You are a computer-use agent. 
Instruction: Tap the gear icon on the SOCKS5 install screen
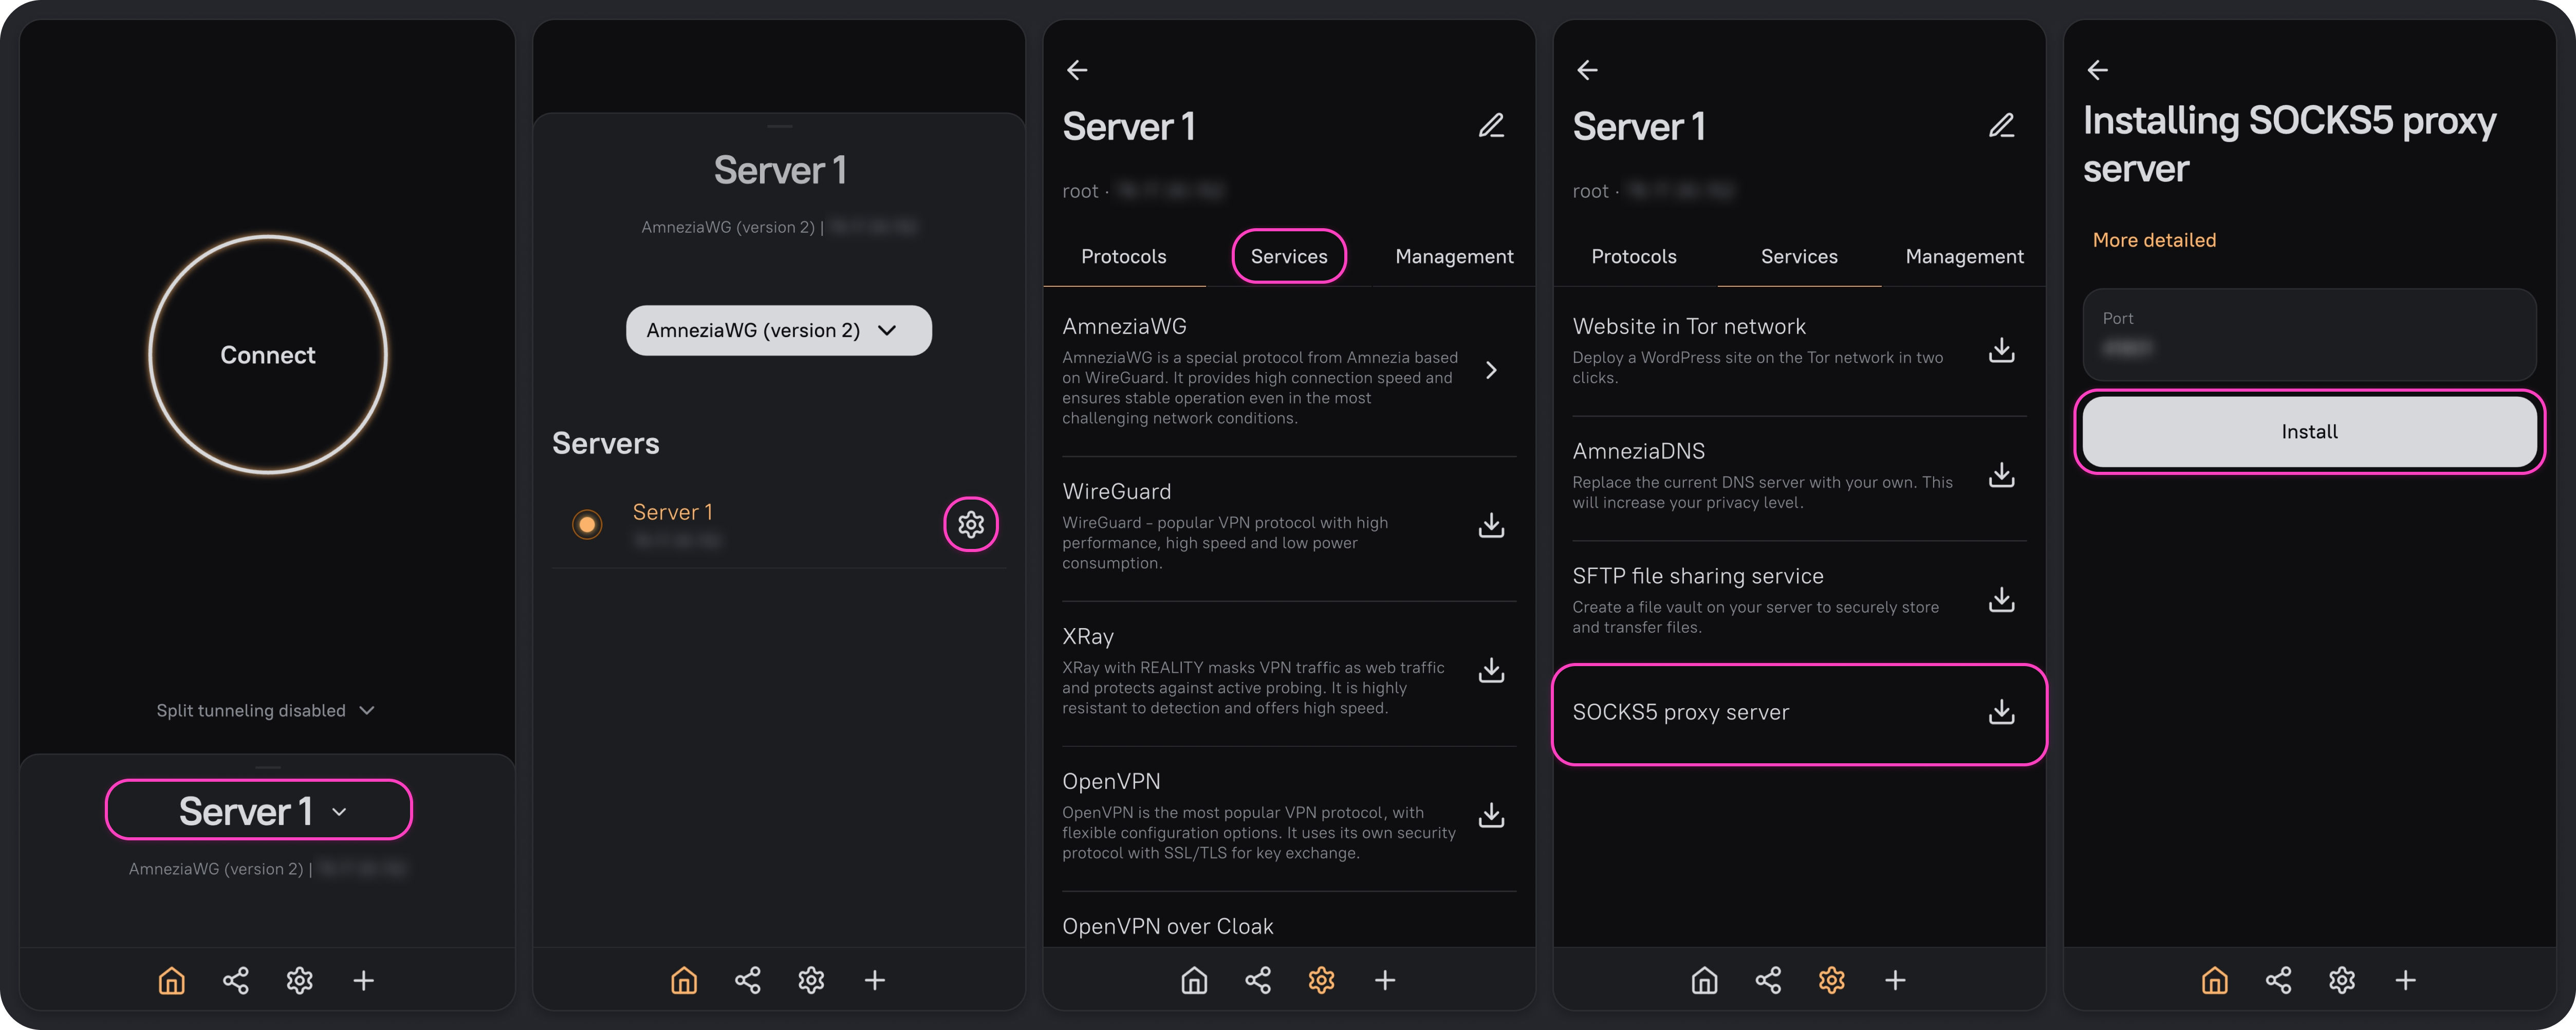point(2341,980)
